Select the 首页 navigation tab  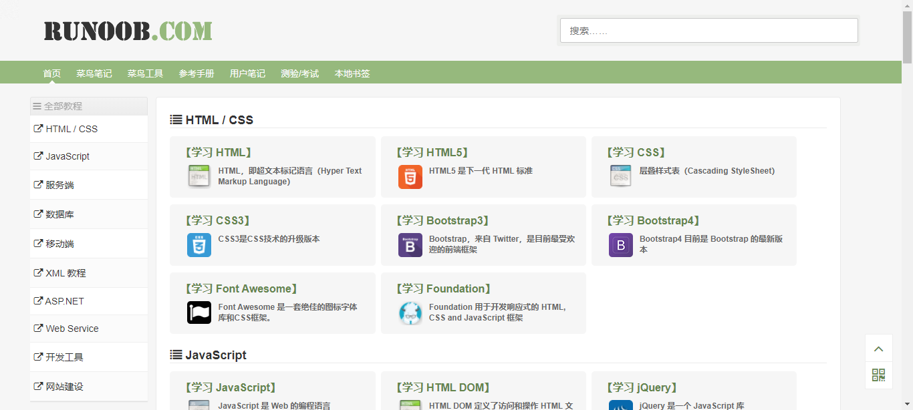52,73
